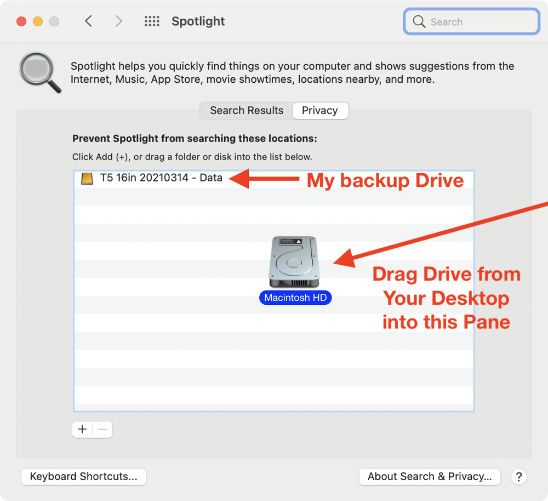Go back with the left chevron
548x501 pixels.
tap(88, 21)
